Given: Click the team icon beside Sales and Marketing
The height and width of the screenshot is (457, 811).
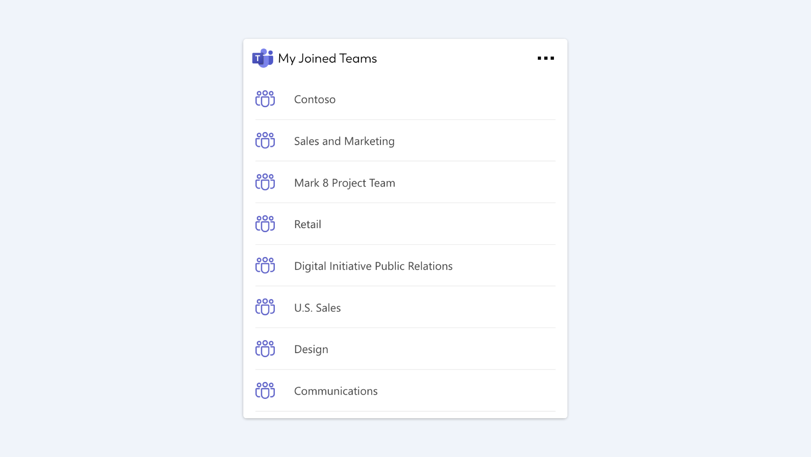Looking at the screenshot, I should point(265,140).
